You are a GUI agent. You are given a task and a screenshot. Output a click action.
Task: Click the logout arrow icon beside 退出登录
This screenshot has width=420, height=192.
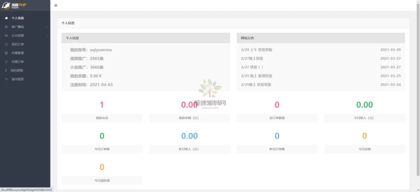point(6,79)
